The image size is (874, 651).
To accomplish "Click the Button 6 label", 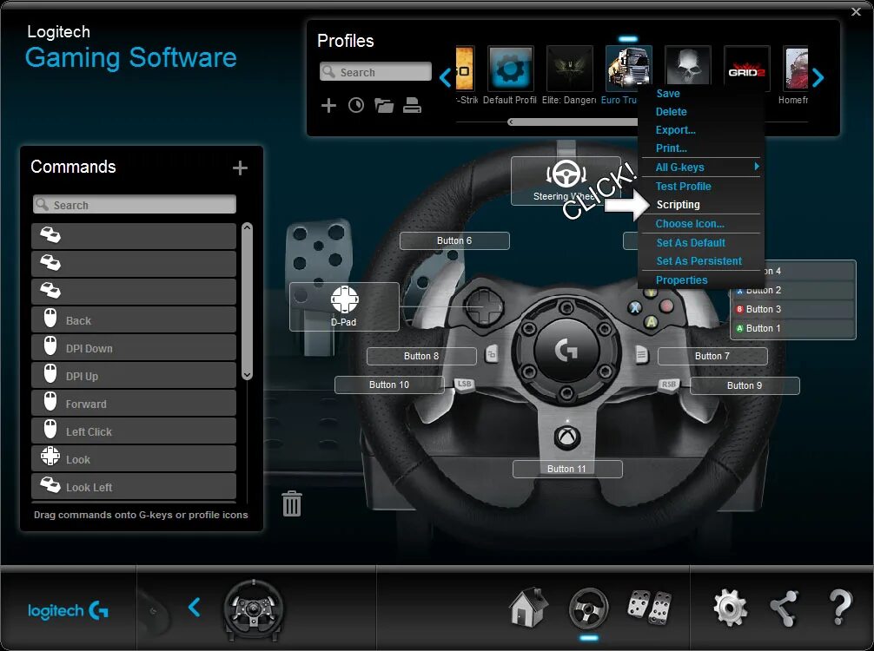I will click(x=454, y=240).
